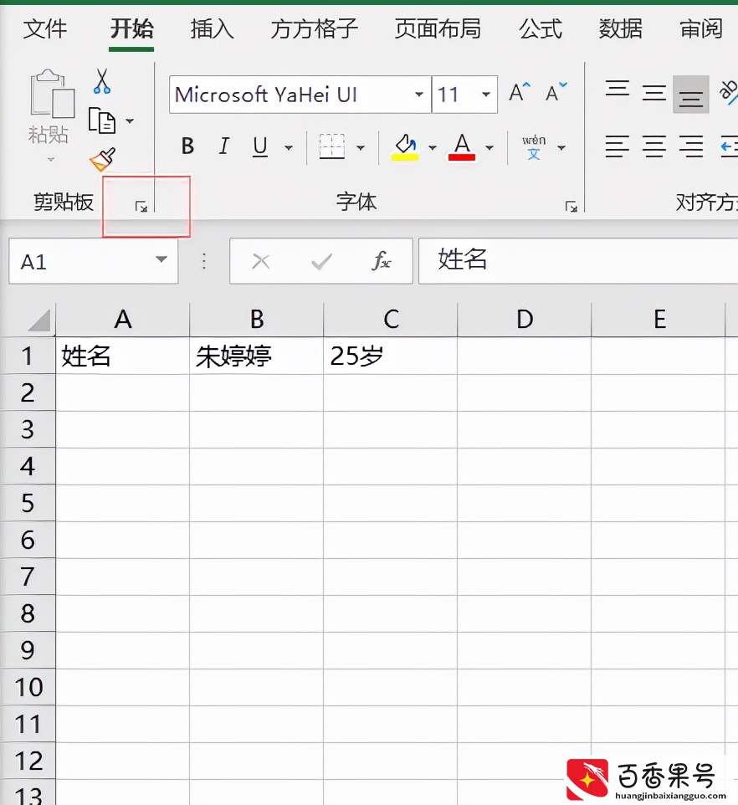Image resolution: width=738 pixels, height=805 pixels.
Task: Center text horizontally
Action: pyautogui.click(x=653, y=146)
